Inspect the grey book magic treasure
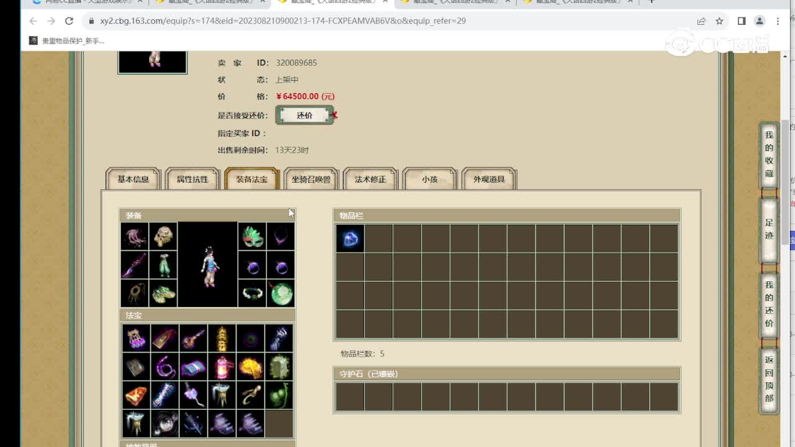Image resolution: width=795 pixels, height=447 pixels. coord(136,367)
